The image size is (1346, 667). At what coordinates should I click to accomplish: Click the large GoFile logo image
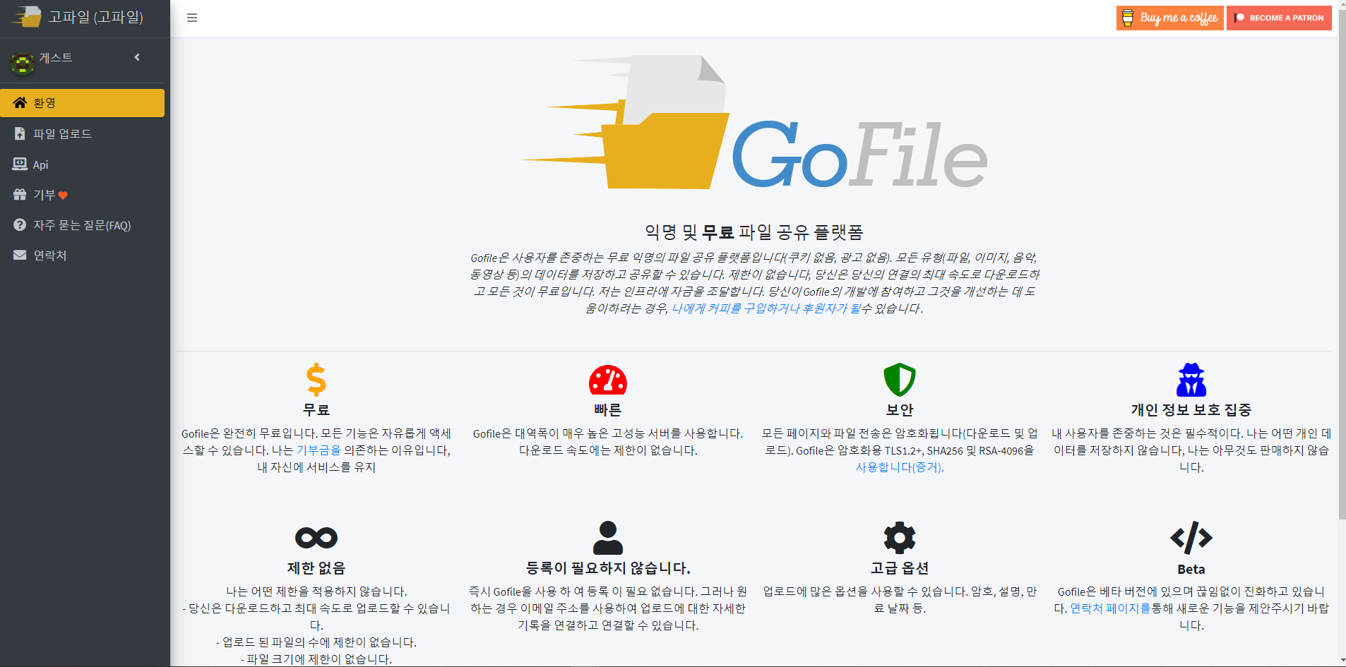pos(754,123)
